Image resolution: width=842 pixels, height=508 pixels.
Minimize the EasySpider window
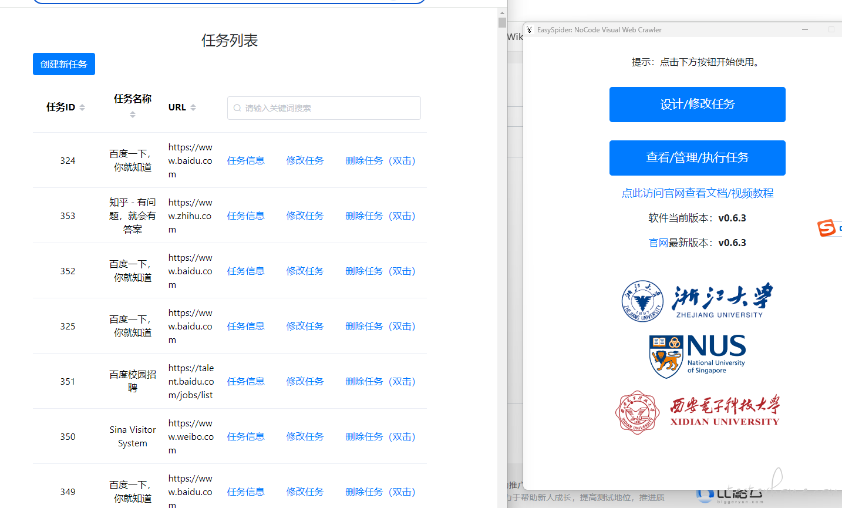click(805, 29)
